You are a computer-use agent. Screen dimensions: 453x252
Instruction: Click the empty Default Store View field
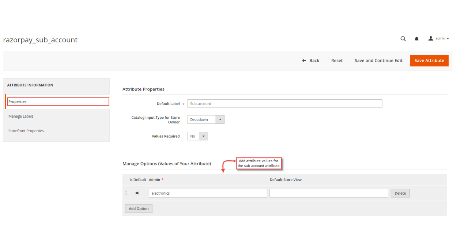click(x=329, y=193)
